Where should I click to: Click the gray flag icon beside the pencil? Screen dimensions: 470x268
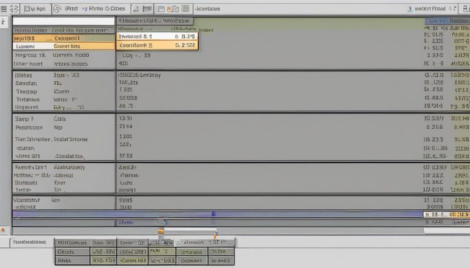pos(147,9)
